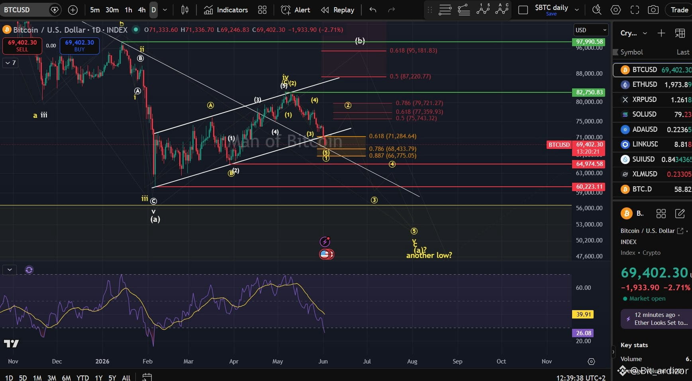Open the details panel grid icon
Viewport: 692px width, 381px height.
[661, 214]
